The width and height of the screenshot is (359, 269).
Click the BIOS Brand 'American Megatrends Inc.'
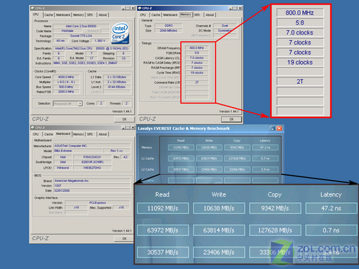[x=92, y=181]
